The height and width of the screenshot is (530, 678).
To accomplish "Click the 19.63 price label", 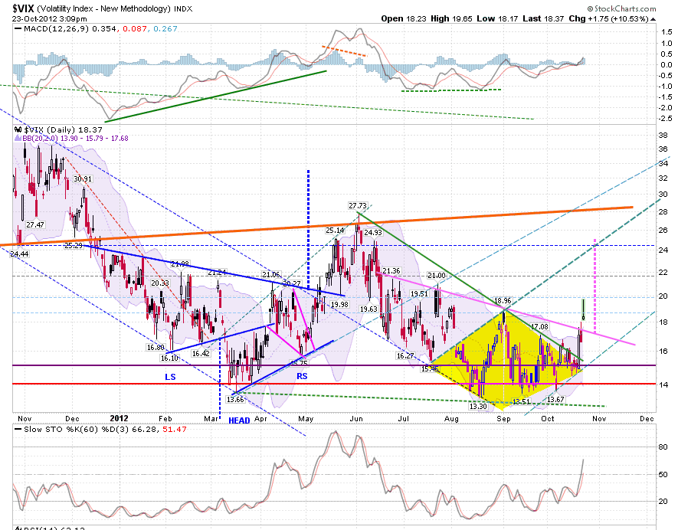I will (368, 309).
